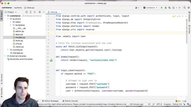This screenshot has height=107, width=191.
Task: Open IDE settings gear in top toolbar
Action: (189, 8)
